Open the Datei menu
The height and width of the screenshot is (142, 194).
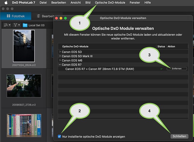[43, 3]
